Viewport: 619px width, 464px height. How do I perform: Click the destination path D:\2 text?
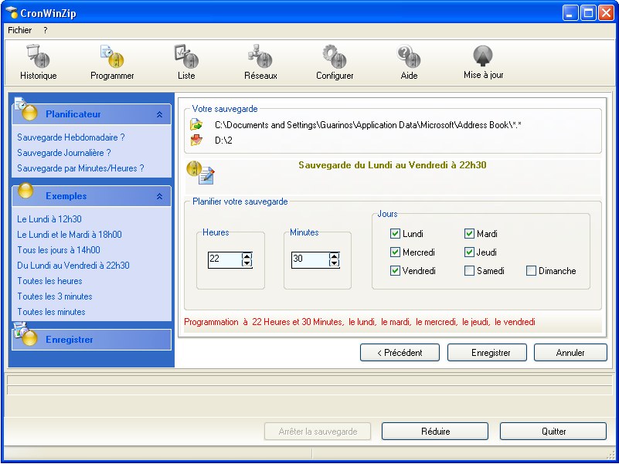click(x=223, y=140)
